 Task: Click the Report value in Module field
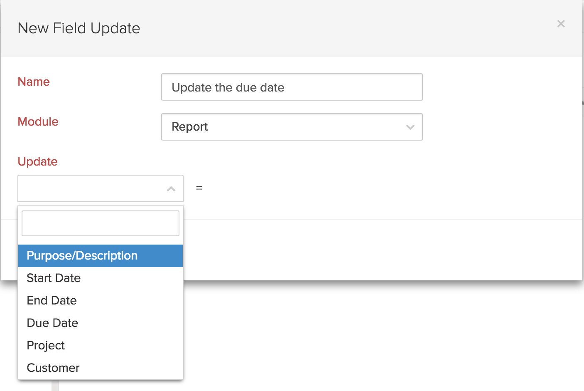pos(190,127)
